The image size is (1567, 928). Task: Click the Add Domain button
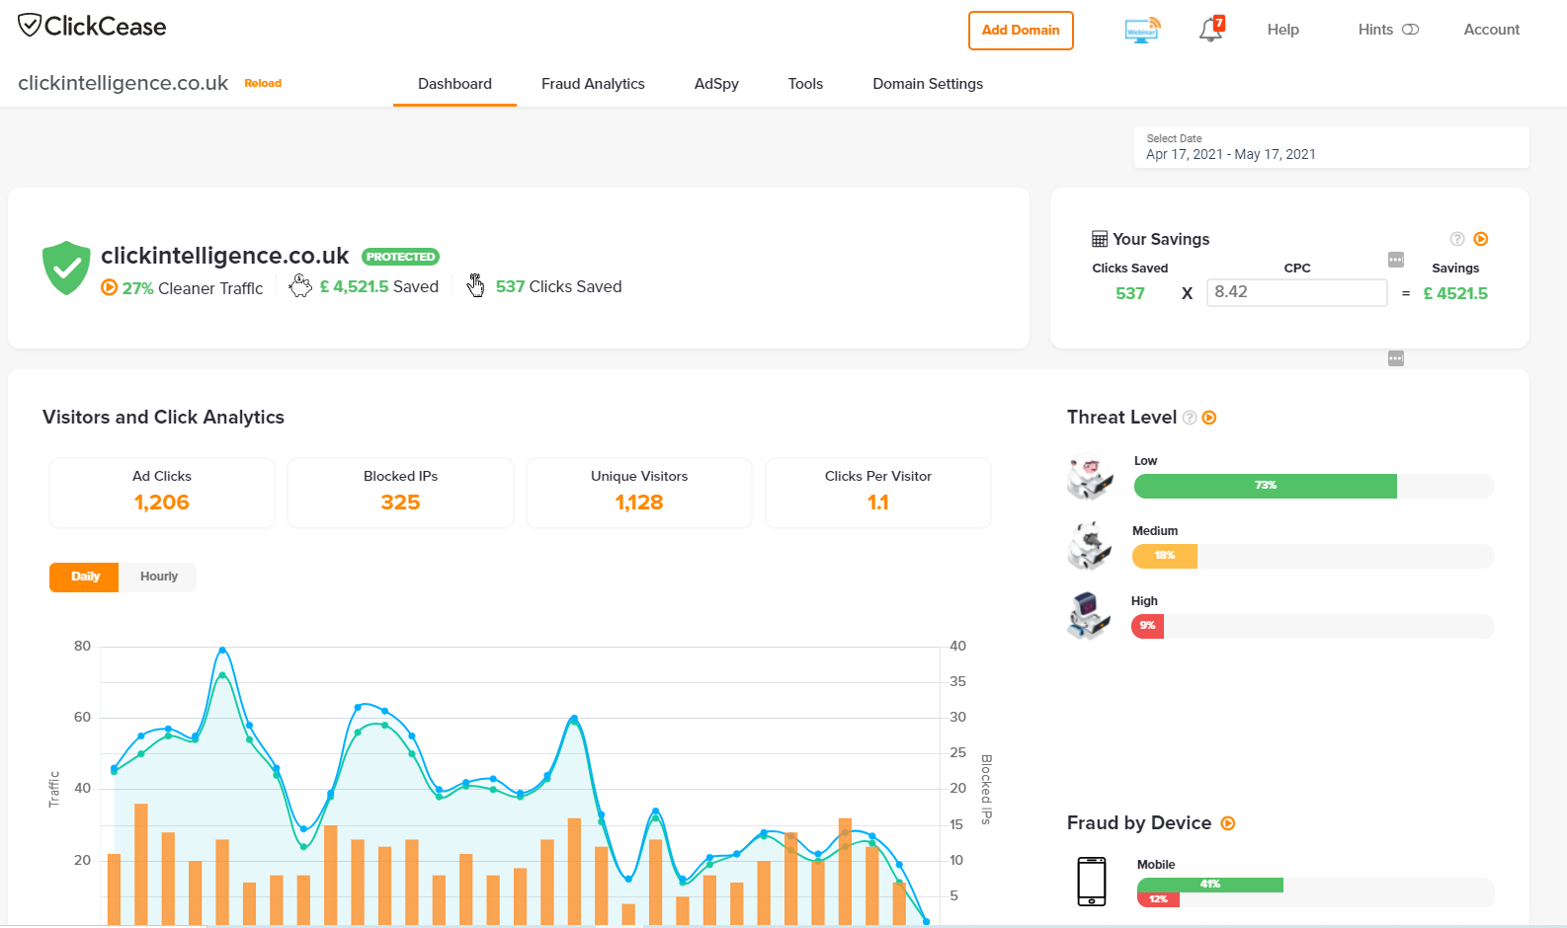1020,30
